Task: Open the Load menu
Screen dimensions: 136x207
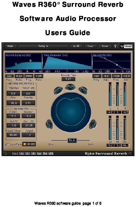Action: (90, 46)
